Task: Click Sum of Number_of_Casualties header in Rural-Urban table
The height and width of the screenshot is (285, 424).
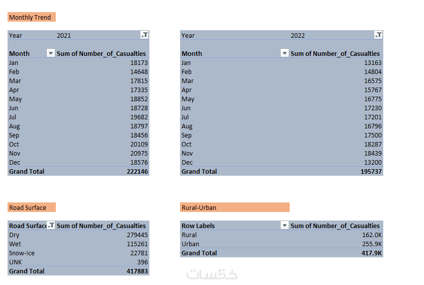Action: 335,226
